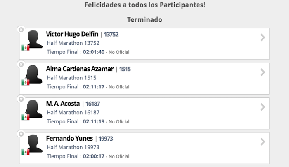
Task: Remove Alma Cardenas Azamar from the list
Action: pos(21,65)
